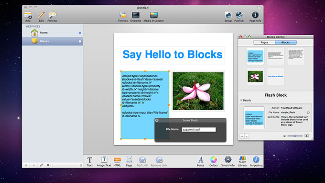Close the Smart Block popup

coord(157,120)
